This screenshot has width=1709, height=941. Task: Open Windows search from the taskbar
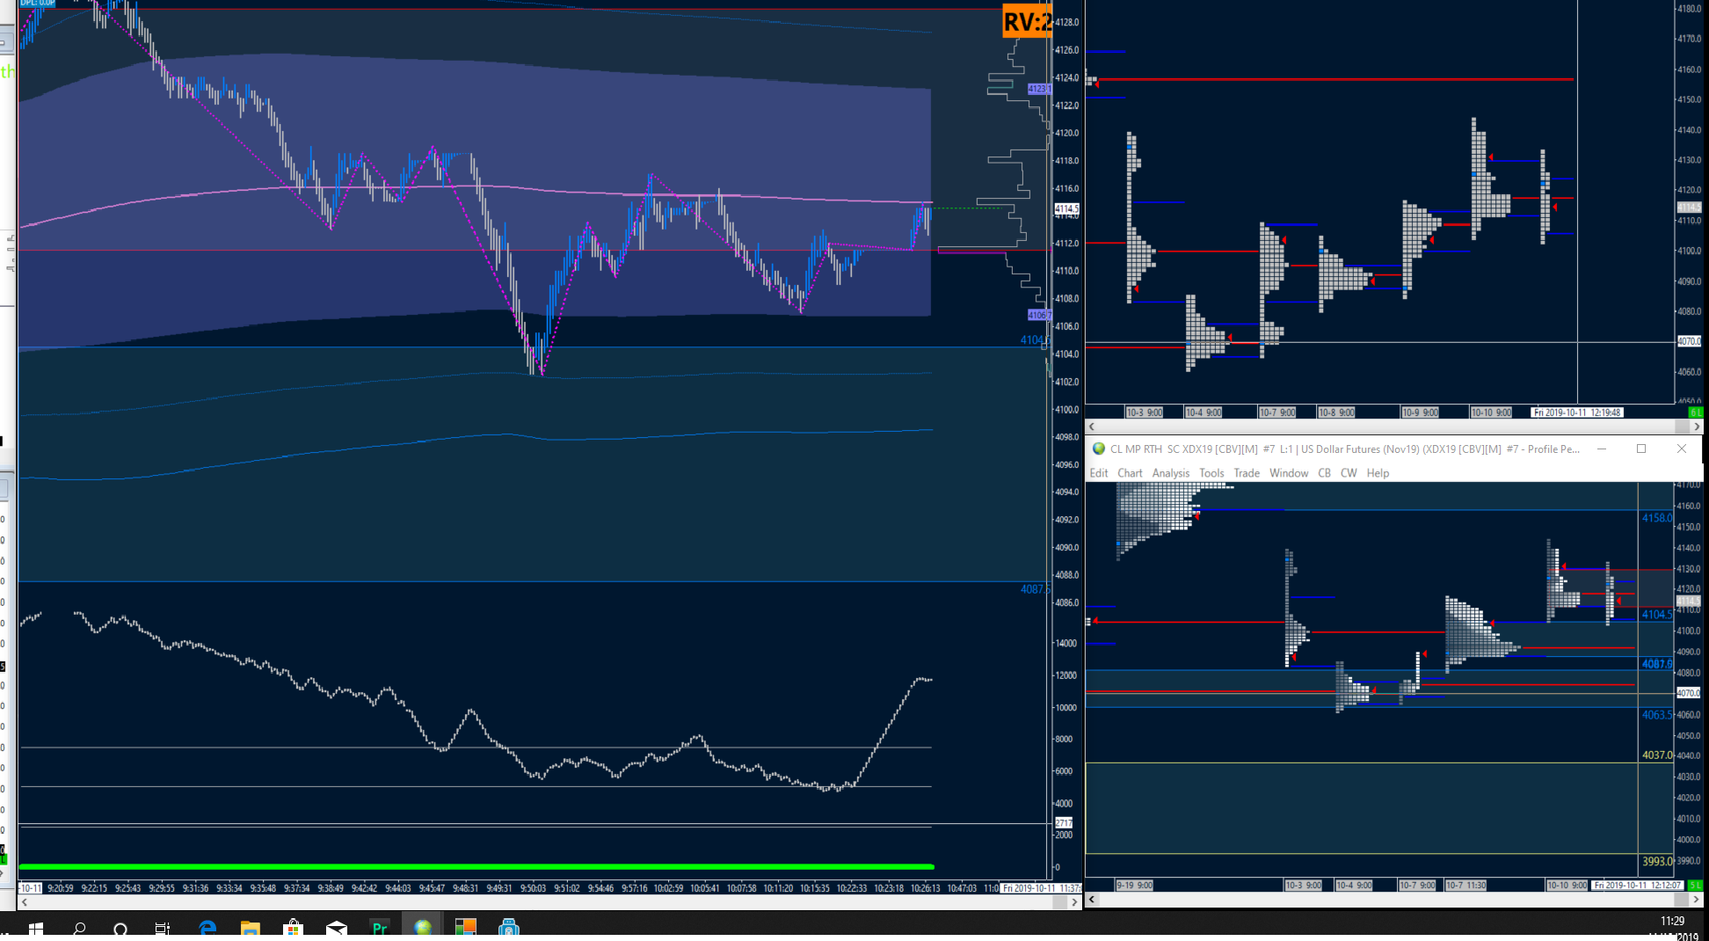tap(79, 929)
